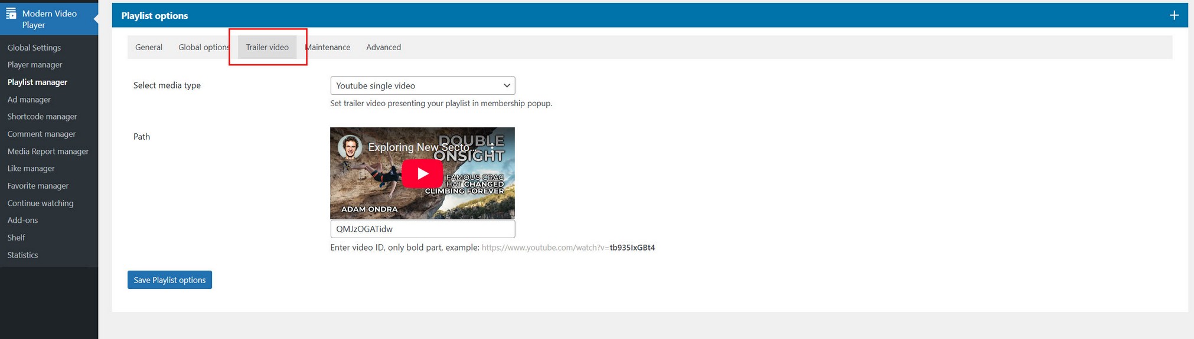Expand Playlist options with plus icon
Viewport: 1194px width, 339px height.
click(1174, 15)
